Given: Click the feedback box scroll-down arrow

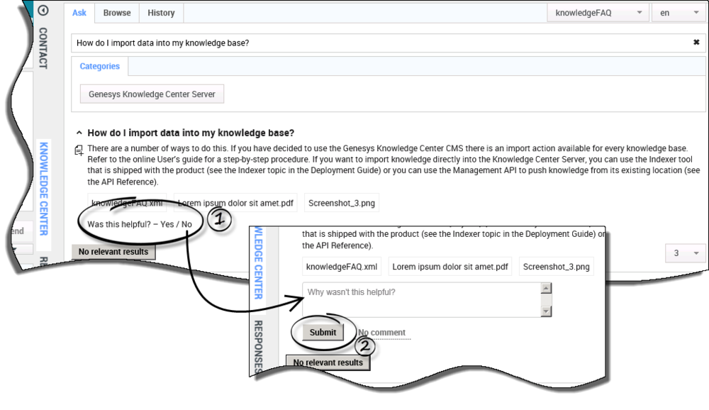Looking at the screenshot, I should [x=546, y=311].
